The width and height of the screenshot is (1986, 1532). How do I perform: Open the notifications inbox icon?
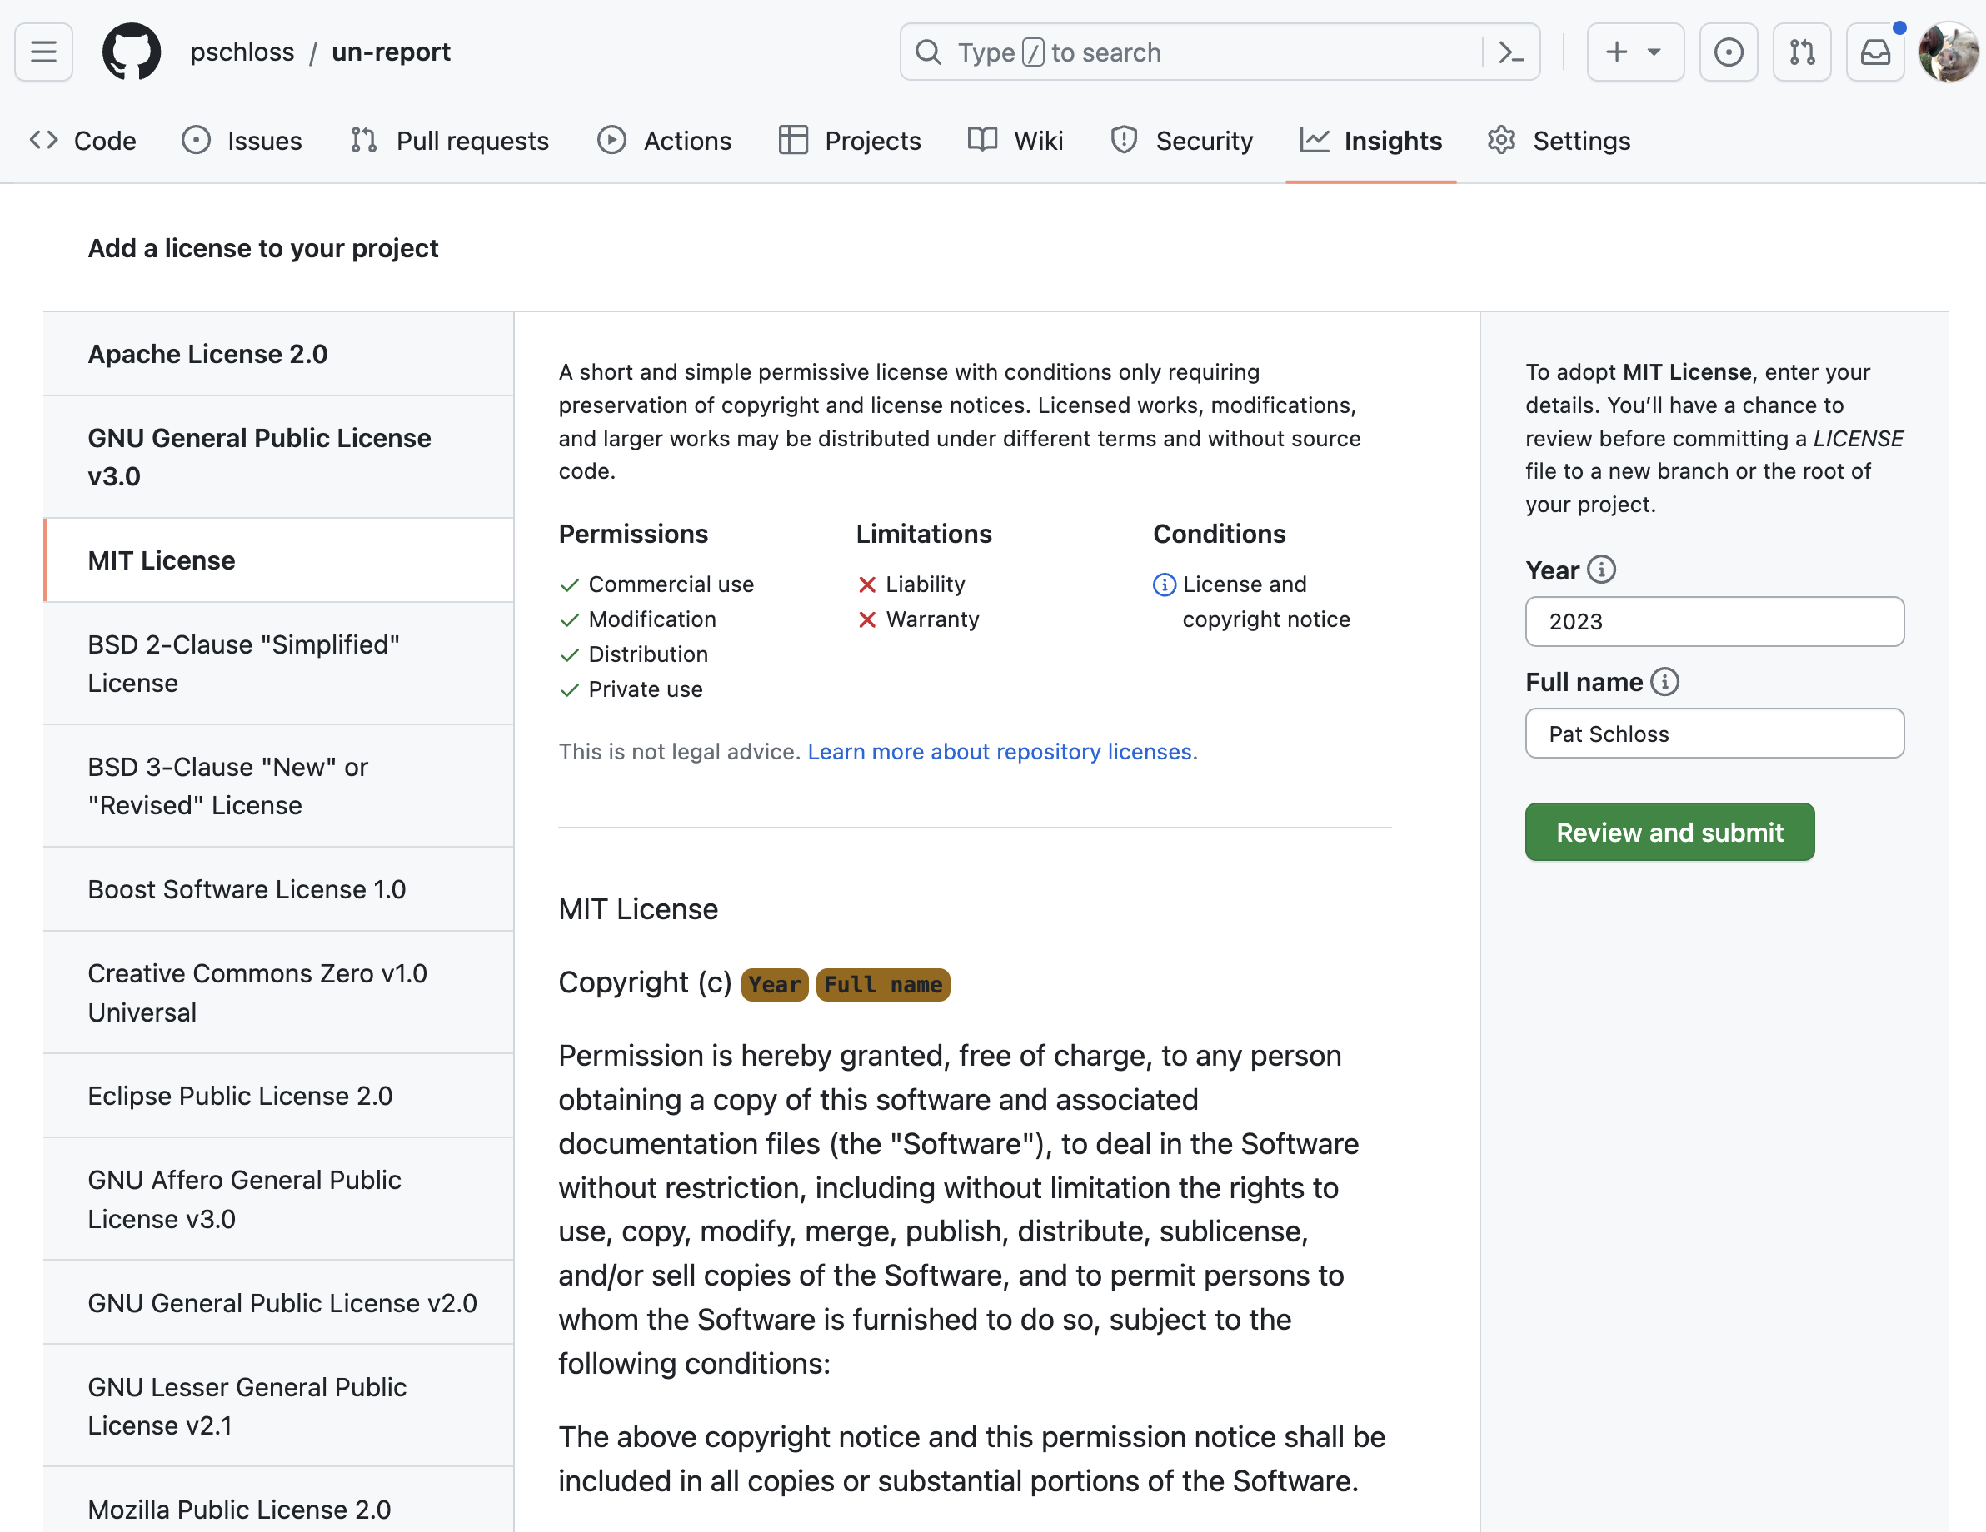(x=1875, y=52)
